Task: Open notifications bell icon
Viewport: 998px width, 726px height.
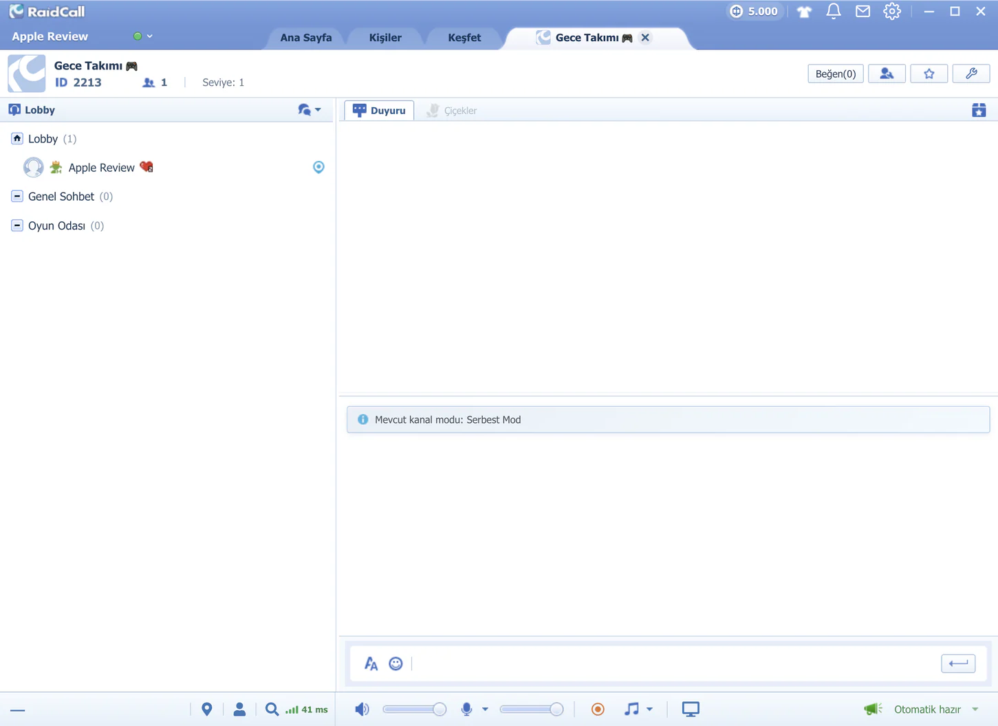Action: click(833, 11)
